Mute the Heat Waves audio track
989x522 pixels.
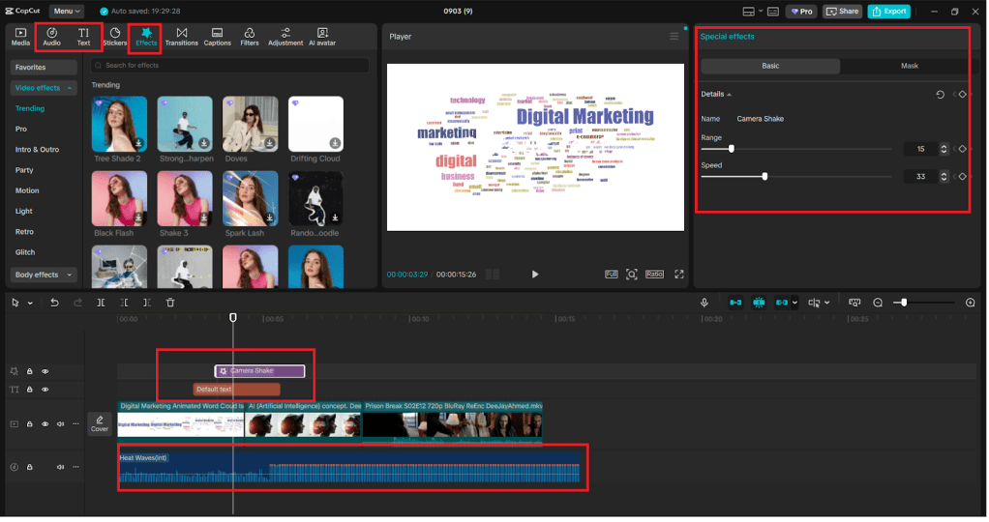60,467
